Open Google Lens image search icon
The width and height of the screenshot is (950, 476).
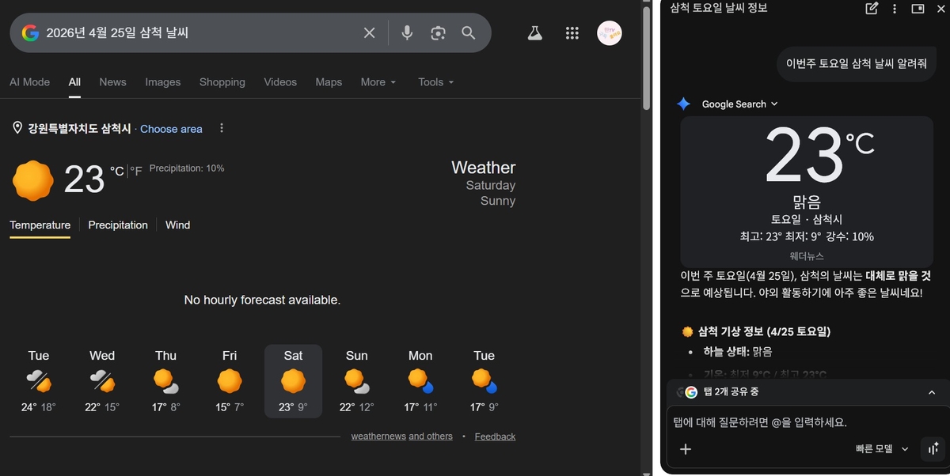coord(438,32)
